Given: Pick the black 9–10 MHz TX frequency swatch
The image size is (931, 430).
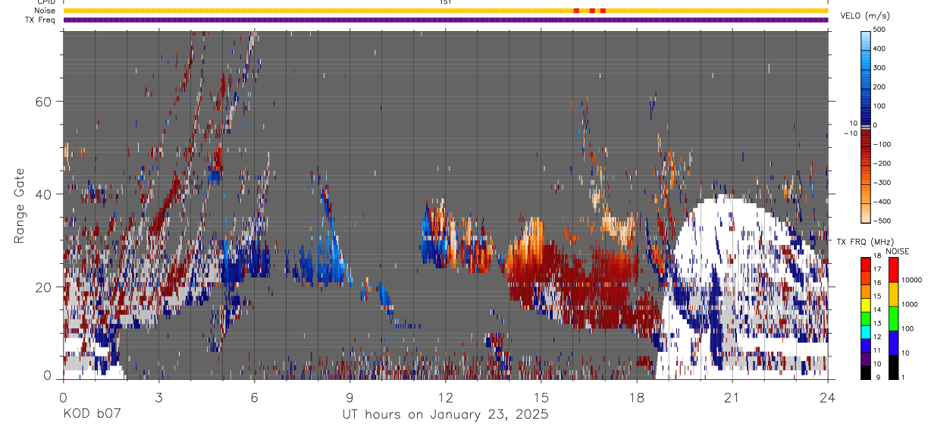Looking at the screenshot, I should (865, 372).
